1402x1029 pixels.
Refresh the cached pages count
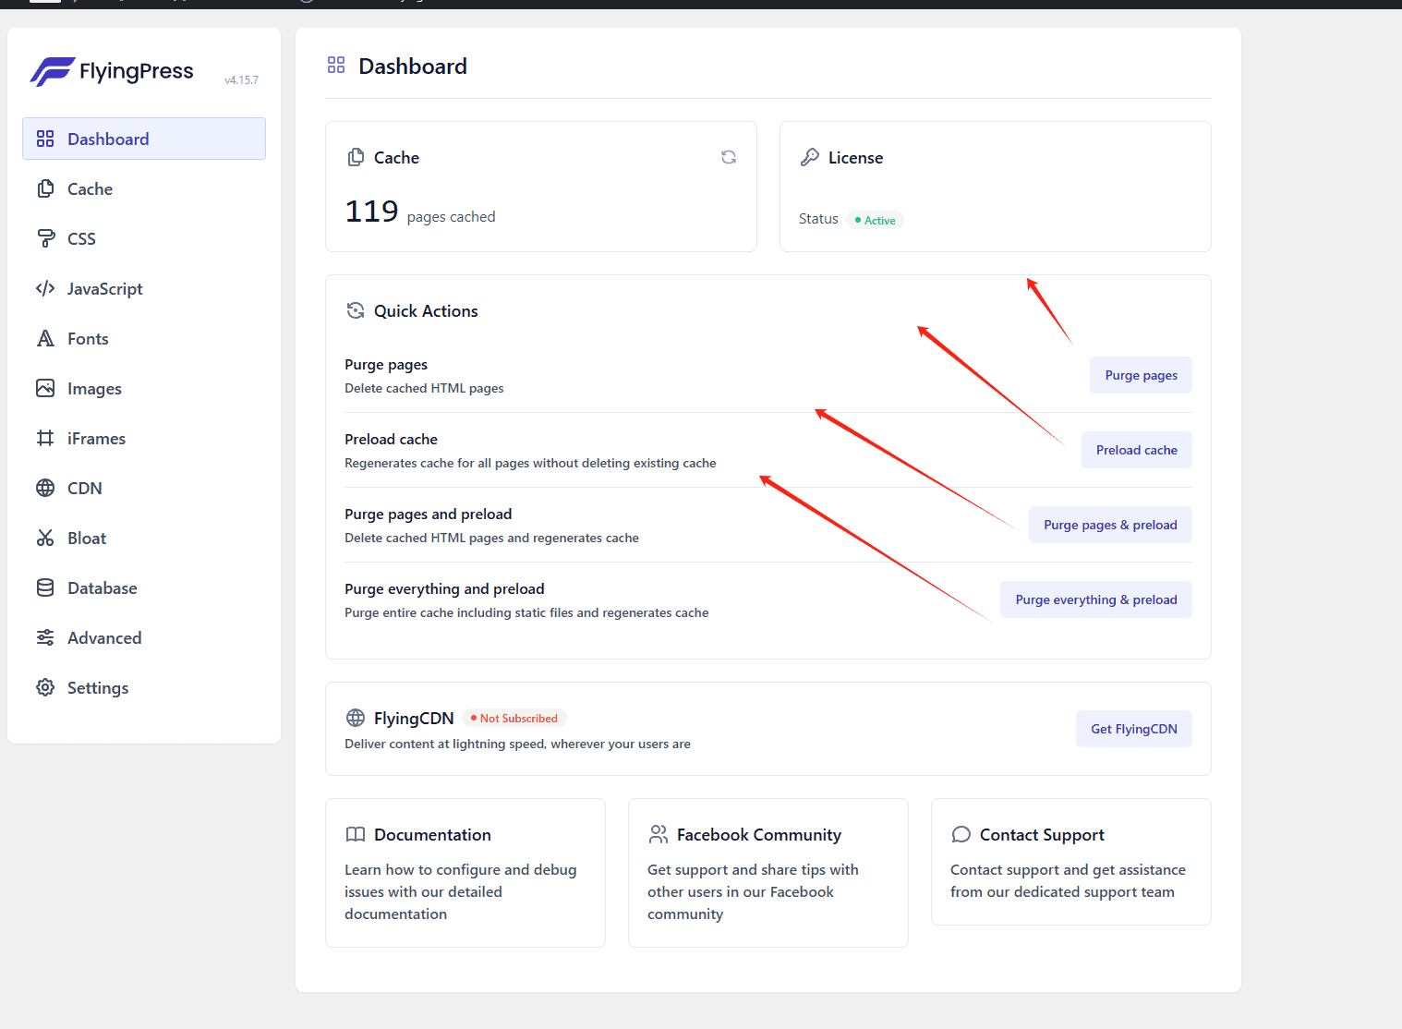click(x=729, y=157)
